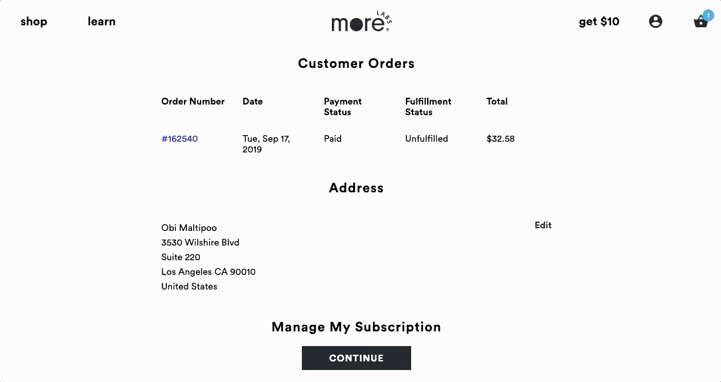Open the shop menu

pyautogui.click(x=34, y=21)
